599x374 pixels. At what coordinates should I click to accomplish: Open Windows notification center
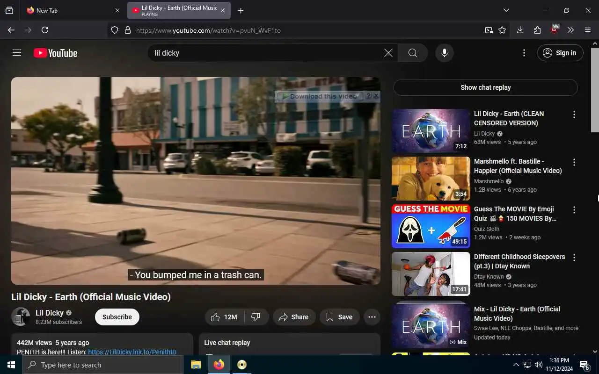pos(585,365)
